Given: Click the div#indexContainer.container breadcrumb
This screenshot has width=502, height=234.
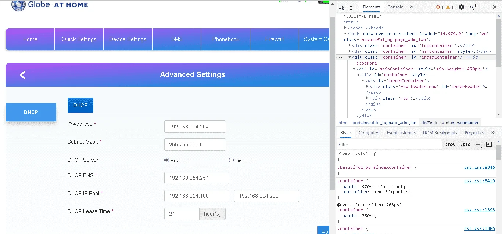Looking at the screenshot, I should pos(450,123).
